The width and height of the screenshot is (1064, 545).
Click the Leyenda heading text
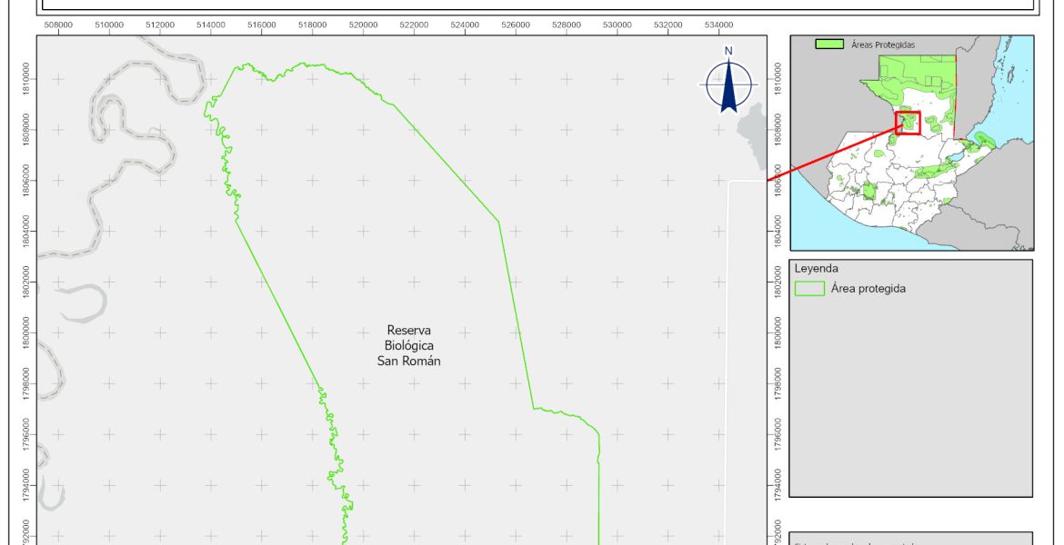(x=816, y=269)
